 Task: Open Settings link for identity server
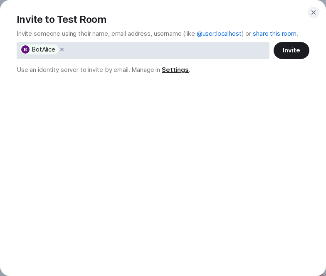tap(175, 70)
